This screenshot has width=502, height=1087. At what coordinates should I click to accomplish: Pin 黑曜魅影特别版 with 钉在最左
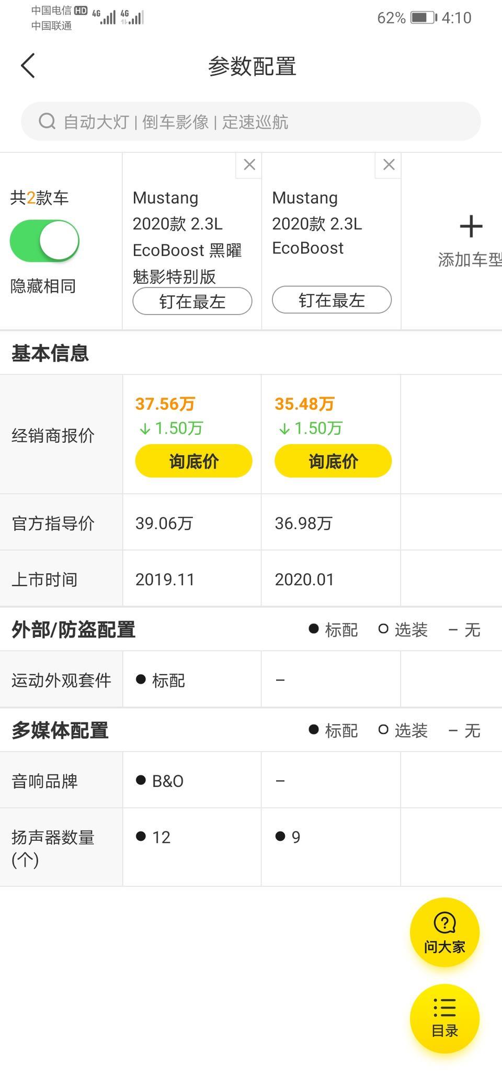(192, 302)
